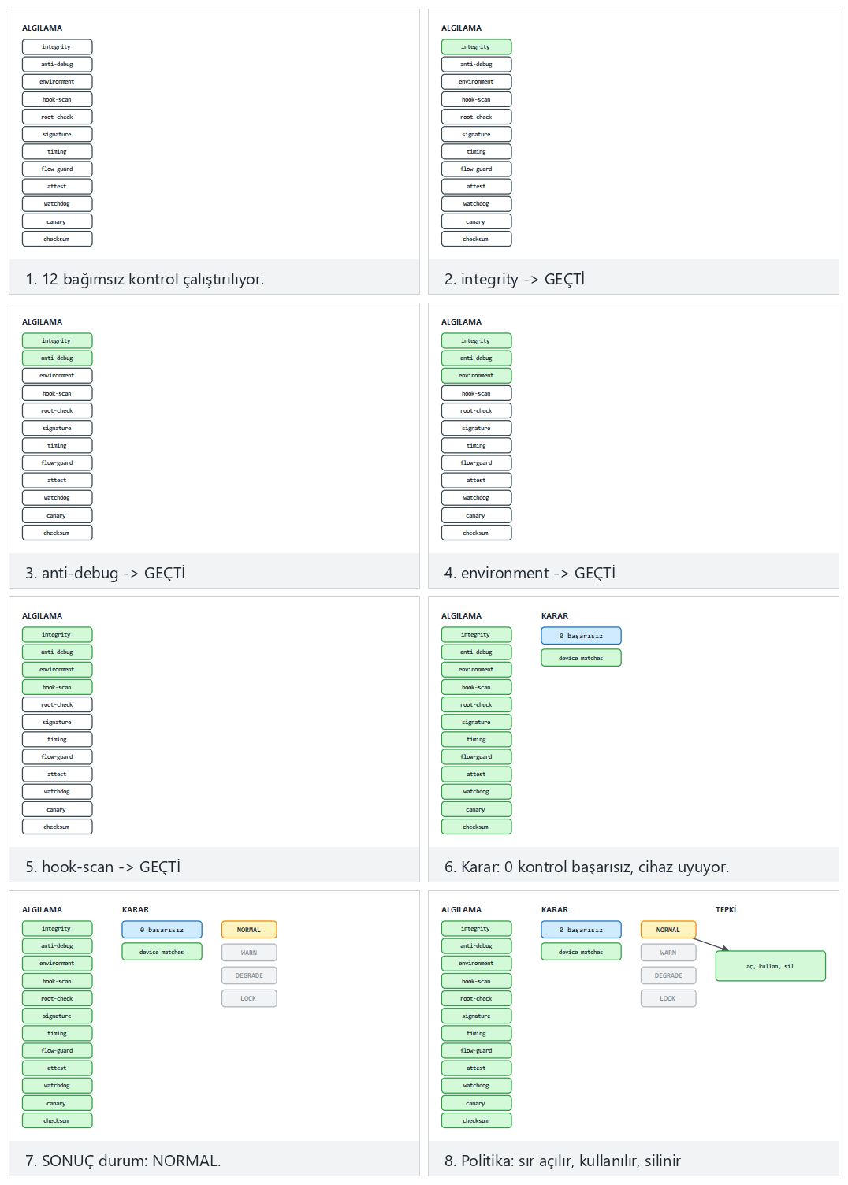Select "device matches" box in step 6
The height and width of the screenshot is (1185, 848).
coord(581,658)
